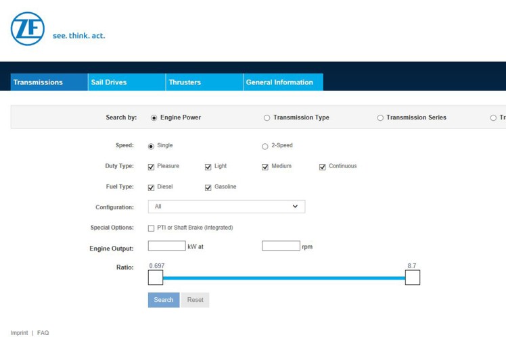Viewport: 506px width, 337px height.
Task: Click the minimum Ratio slider handle
Action: click(x=156, y=278)
